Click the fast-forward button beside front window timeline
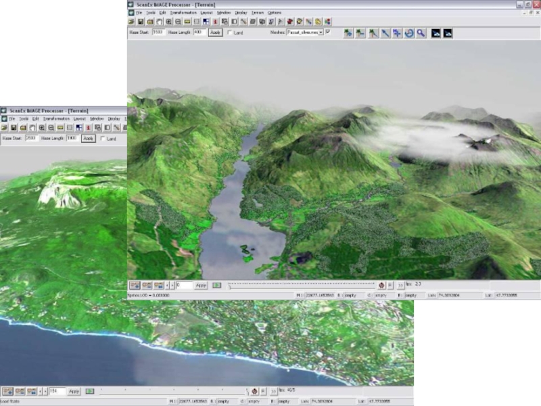Image resolution: width=541 pixels, height=406 pixels. coord(400,285)
